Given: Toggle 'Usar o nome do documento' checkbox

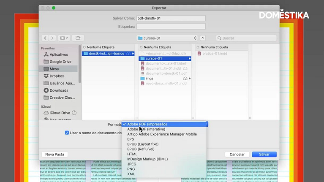Looking at the screenshot, I should tap(67, 133).
